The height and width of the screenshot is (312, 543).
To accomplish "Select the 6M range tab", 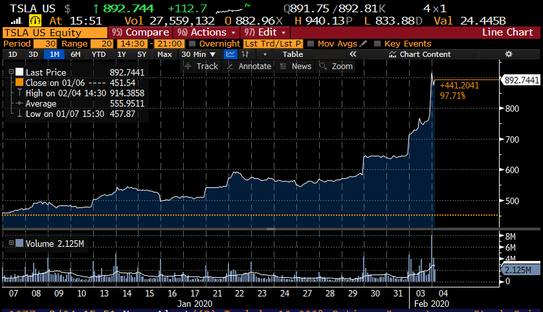I will (x=76, y=54).
